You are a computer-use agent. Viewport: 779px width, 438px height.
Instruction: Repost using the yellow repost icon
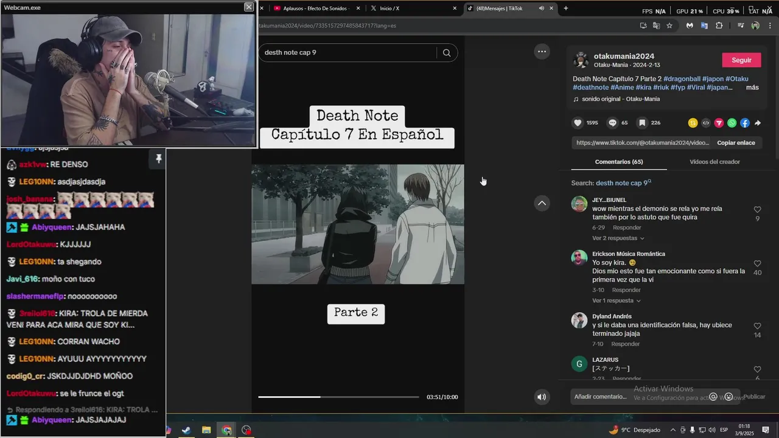693,123
